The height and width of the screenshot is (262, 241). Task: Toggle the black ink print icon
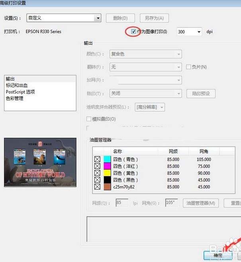pos(97,180)
